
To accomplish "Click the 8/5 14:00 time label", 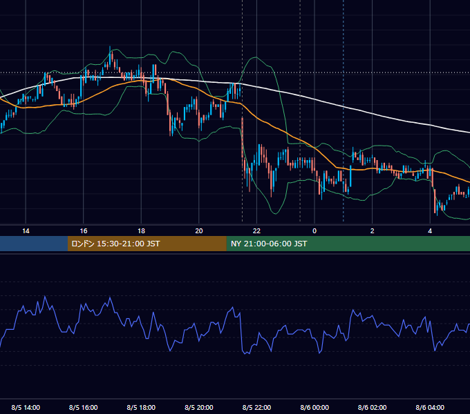I will click(26, 407).
